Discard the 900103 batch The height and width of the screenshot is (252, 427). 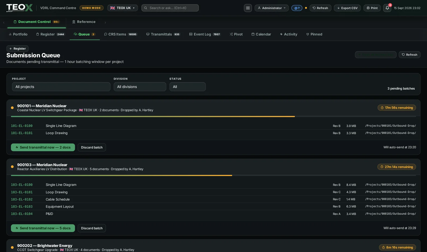92,228
